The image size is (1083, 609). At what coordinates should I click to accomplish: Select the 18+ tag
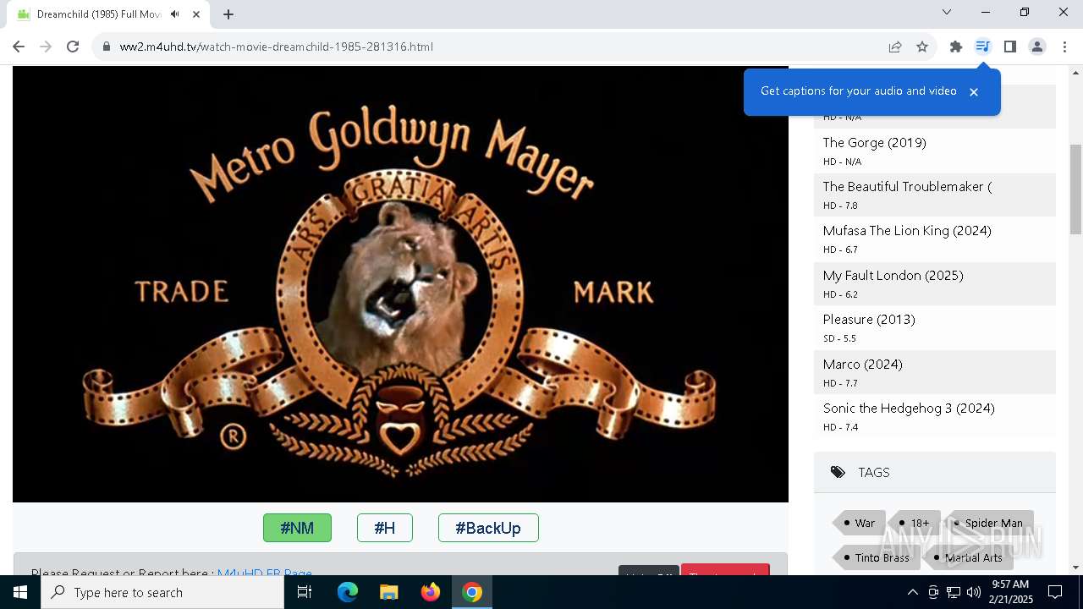pyautogui.click(x=915, y=523)
